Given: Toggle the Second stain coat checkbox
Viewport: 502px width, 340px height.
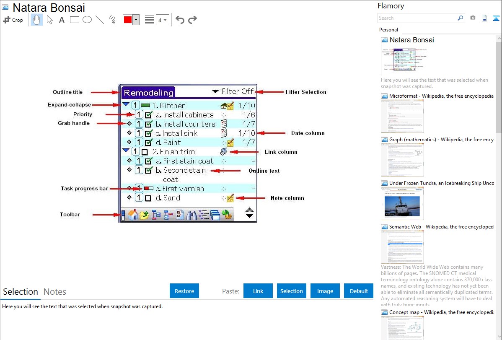Looking at the screenshot, I should pos(149,170).
